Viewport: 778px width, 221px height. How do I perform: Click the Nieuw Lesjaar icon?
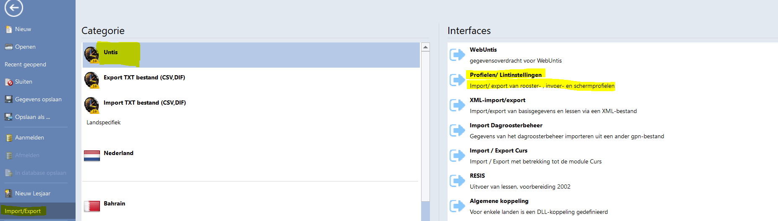pos(9,194)
